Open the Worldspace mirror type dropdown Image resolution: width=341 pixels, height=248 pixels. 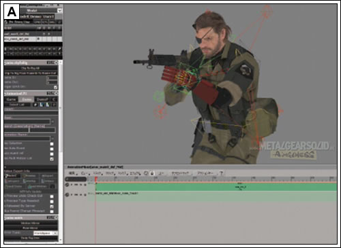tap(46, 233)
